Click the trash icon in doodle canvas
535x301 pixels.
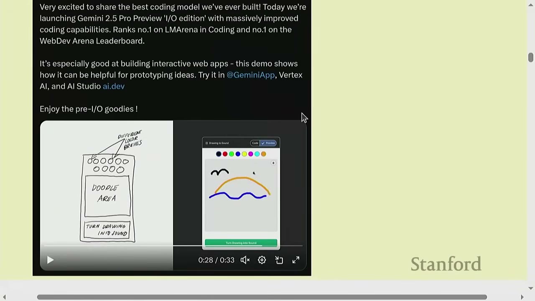tap(273, 163)
